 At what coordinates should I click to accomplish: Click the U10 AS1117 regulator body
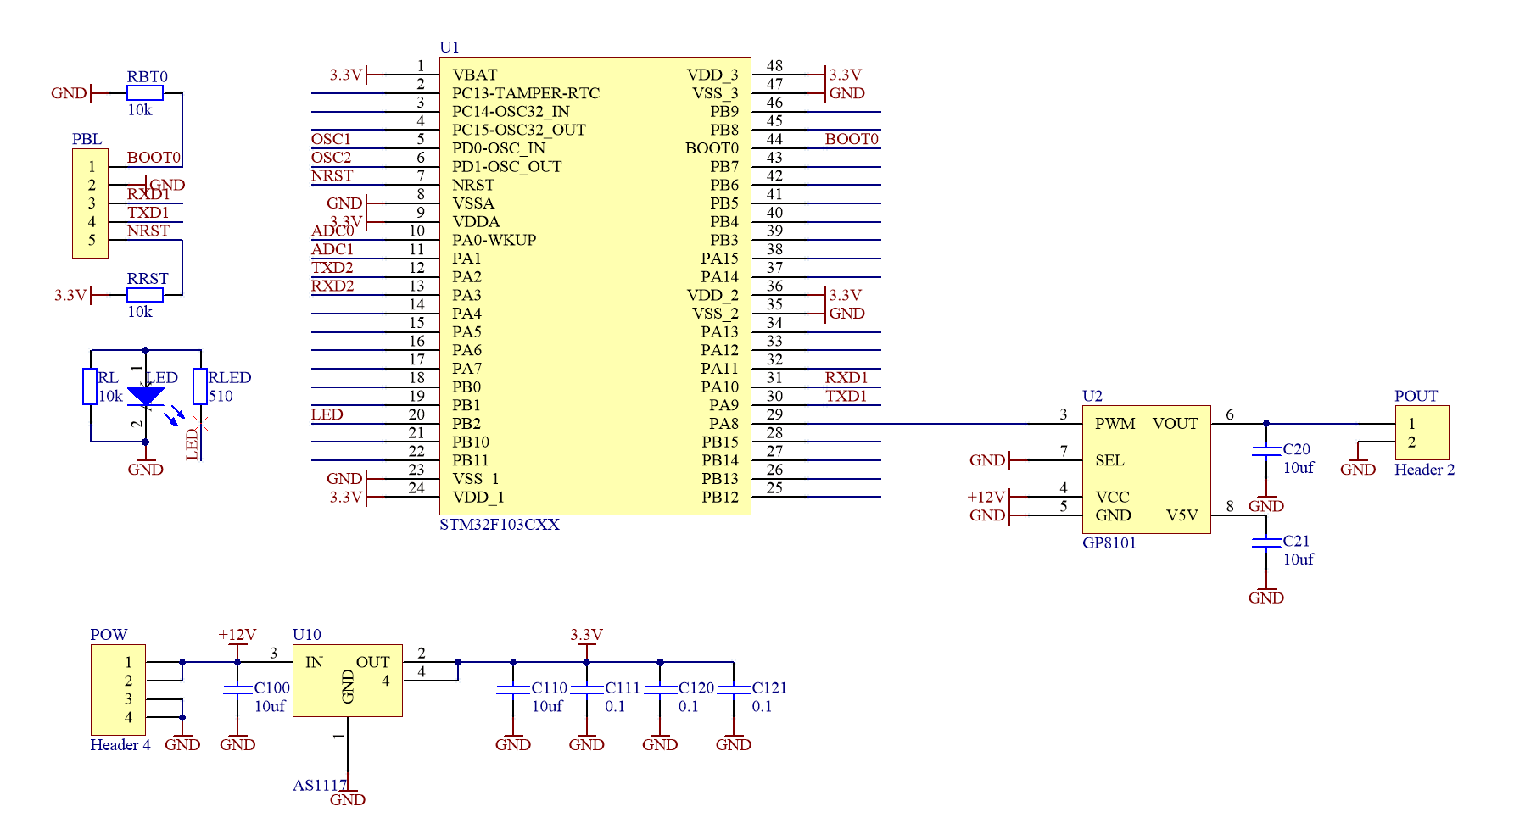point(348,681)
